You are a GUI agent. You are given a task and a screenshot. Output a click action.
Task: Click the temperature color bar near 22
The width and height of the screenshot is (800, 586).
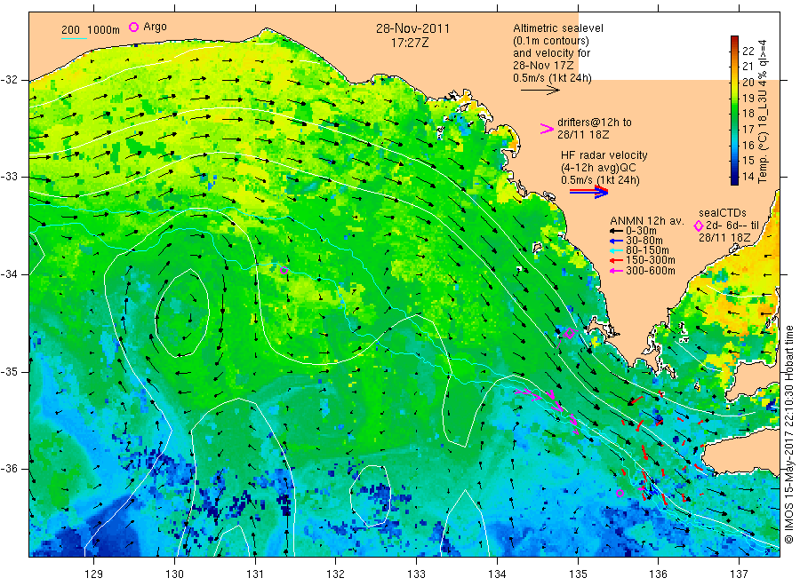tap(734, 51)
